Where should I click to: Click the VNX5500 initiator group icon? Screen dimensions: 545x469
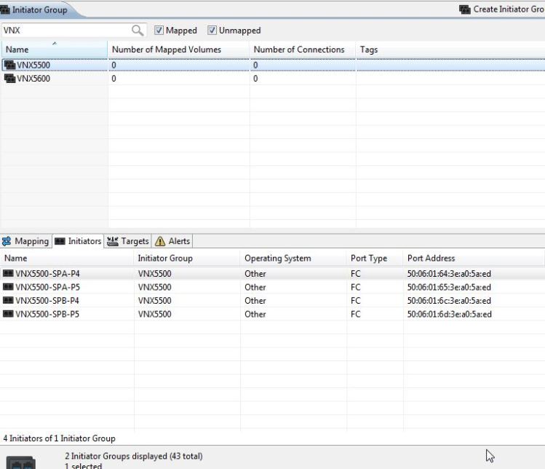[9, 65]
